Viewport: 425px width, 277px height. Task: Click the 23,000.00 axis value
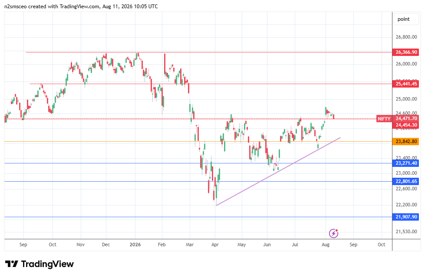(406, 173)
